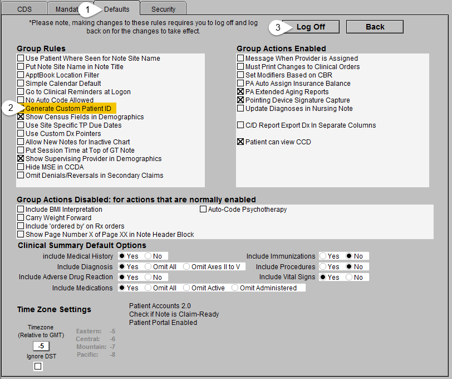
Task: Choose Omit All for Include Diagnosis
Action: pos(148,267)
